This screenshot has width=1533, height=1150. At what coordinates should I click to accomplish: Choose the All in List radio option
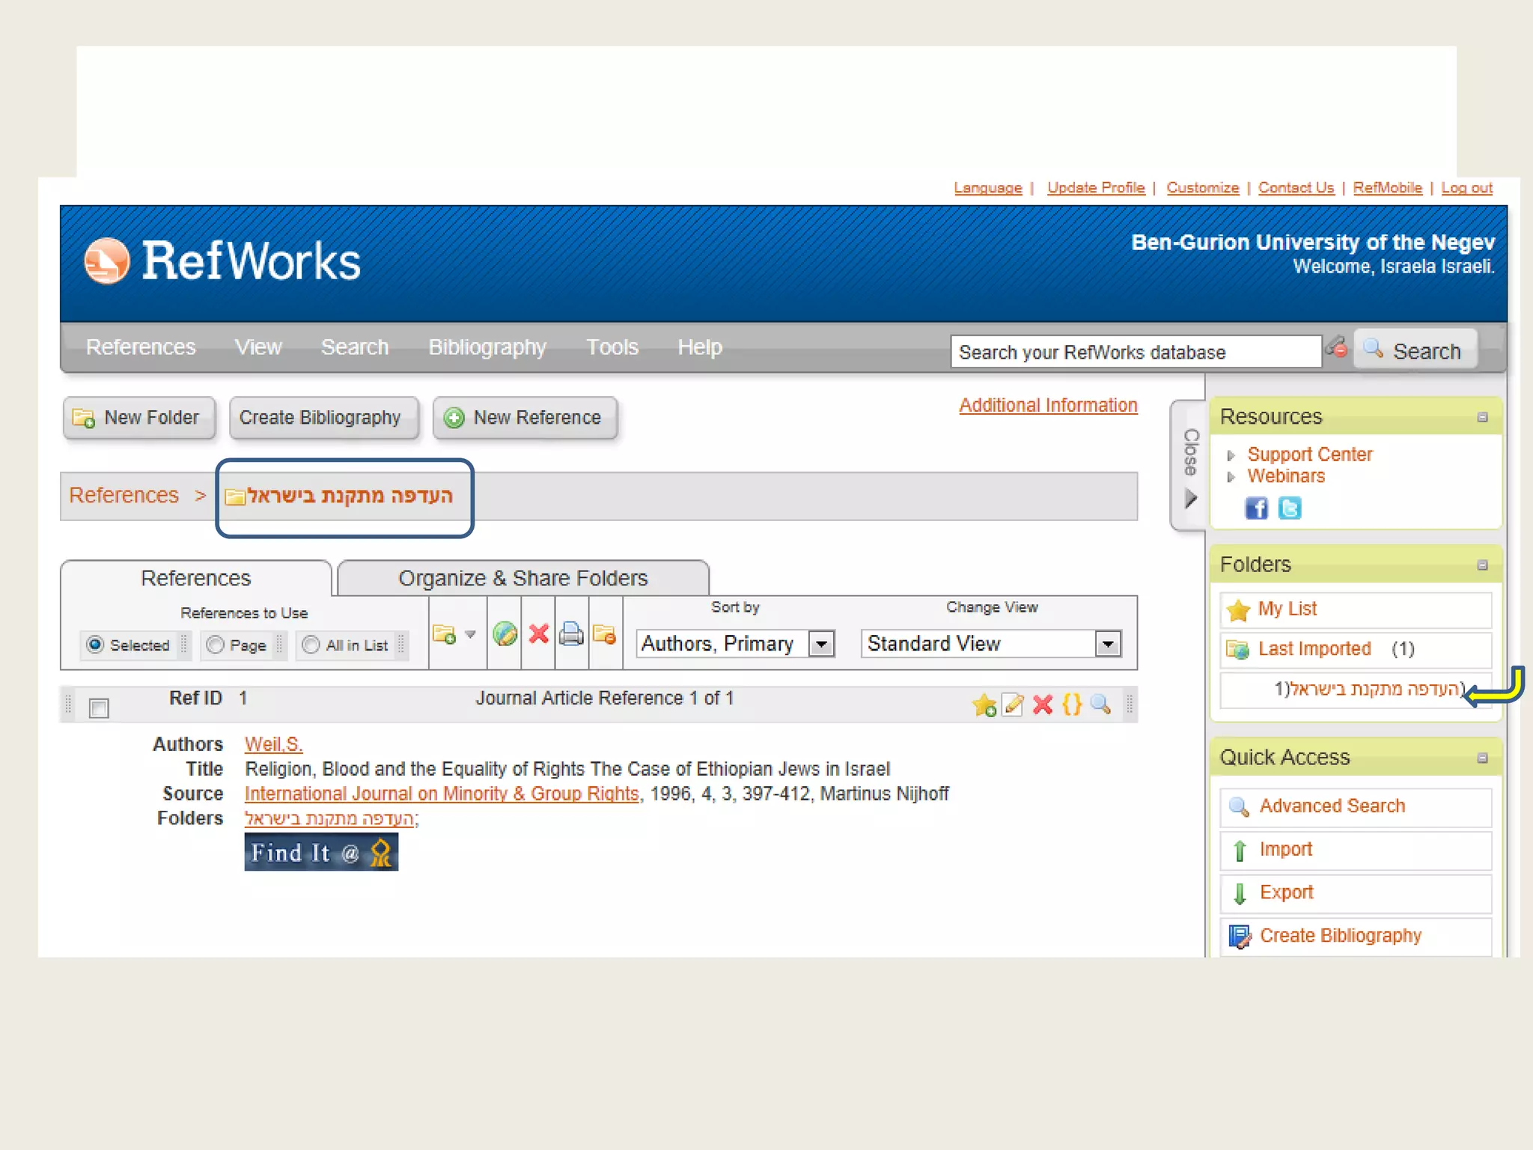[311, 645]
